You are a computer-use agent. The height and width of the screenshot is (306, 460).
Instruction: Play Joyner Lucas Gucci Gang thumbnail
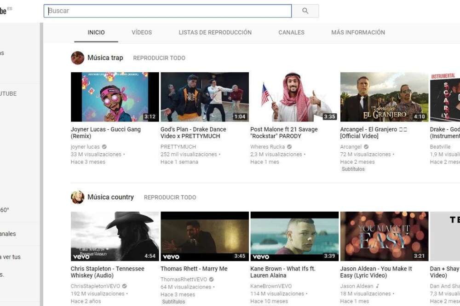(x=115, y=97)
